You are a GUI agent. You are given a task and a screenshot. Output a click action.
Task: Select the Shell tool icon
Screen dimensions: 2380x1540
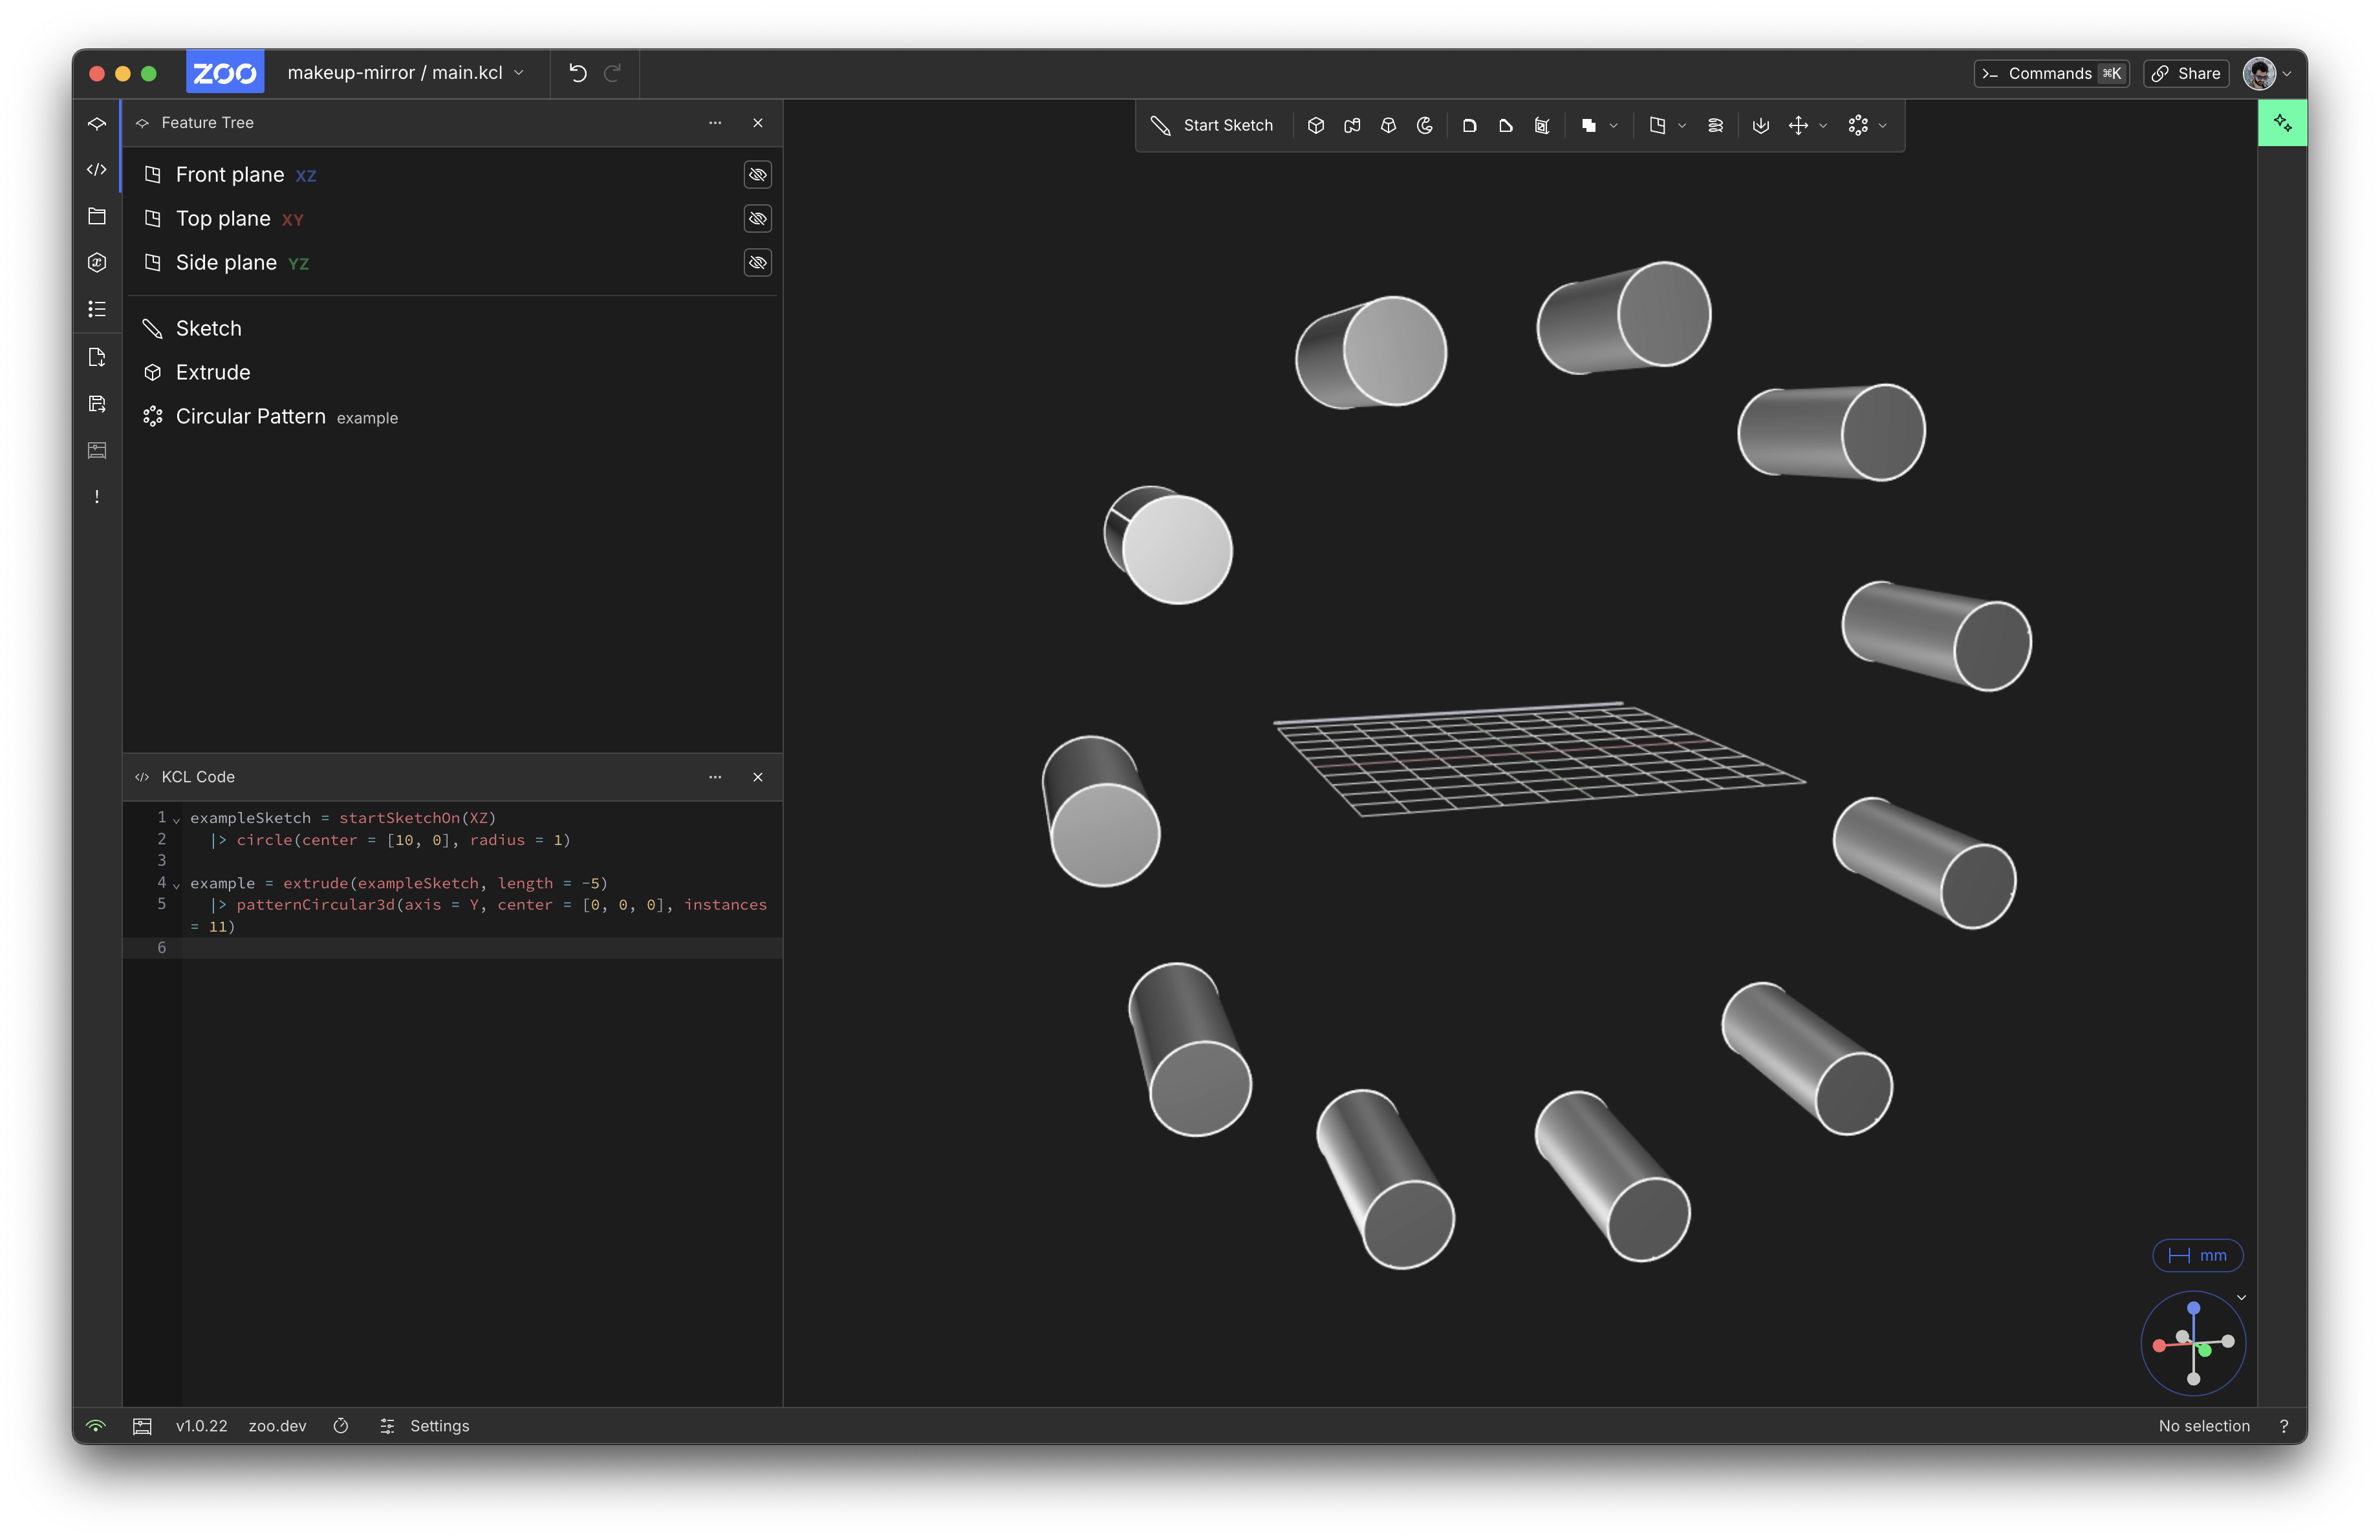[x=1542, y=126]
